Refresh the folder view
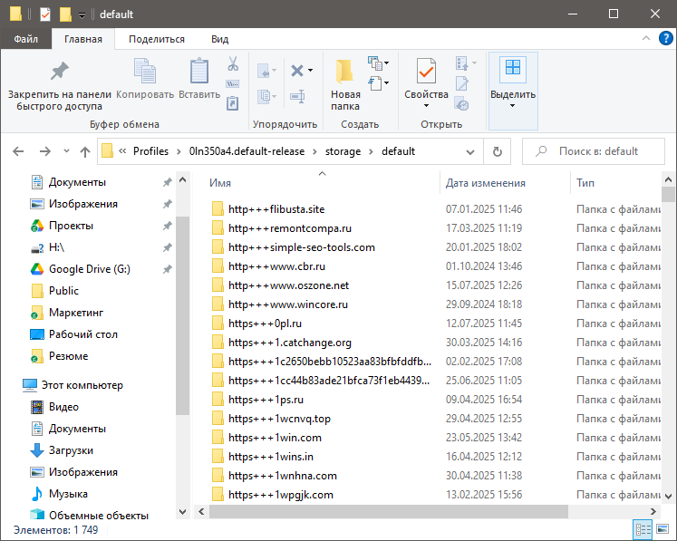Screen dimensions: 677x541 (497, 151)
